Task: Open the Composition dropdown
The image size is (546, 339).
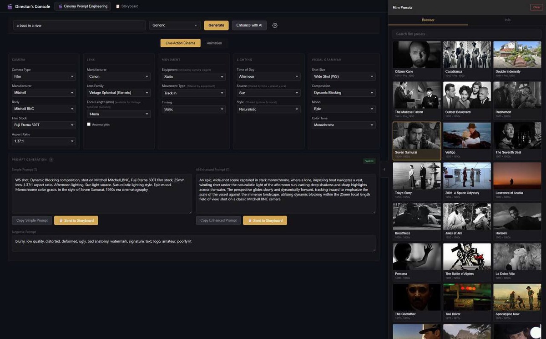Action: pyautogui.click(x=344, y=93)
